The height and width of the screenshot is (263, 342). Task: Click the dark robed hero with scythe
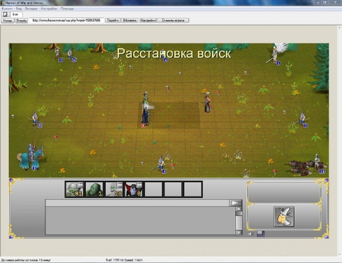(x=207, y=102)
